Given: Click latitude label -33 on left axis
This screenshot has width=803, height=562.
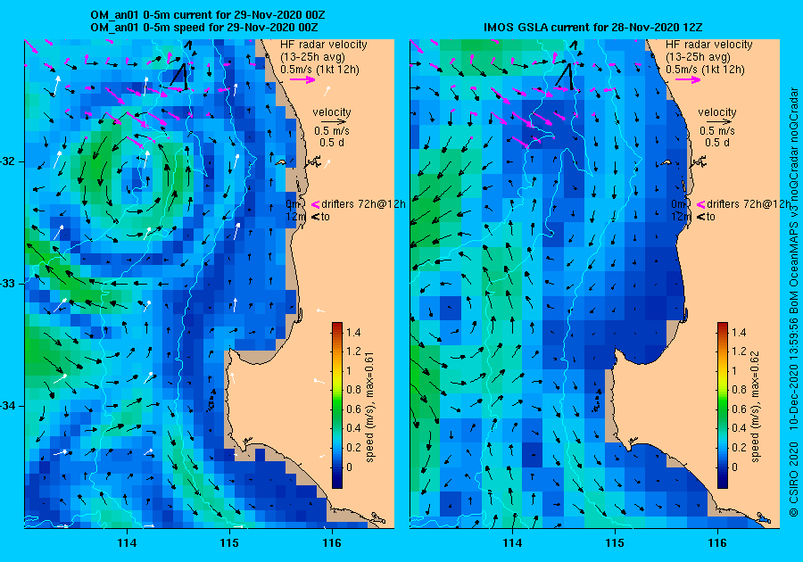Looking at the screenshot, I should [9, 284].
